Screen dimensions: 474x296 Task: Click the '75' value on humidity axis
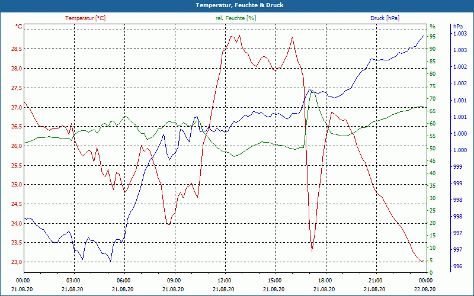433,86
